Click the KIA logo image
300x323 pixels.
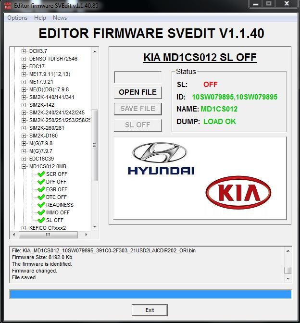(238, 193)
